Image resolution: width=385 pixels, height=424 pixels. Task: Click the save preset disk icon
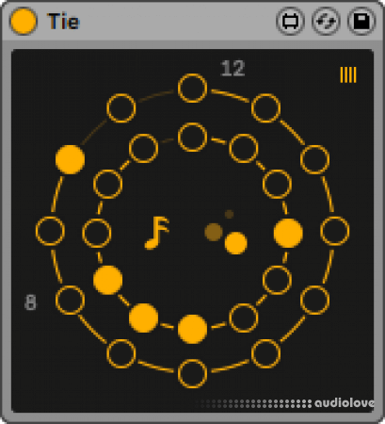[x=361, y=21]
